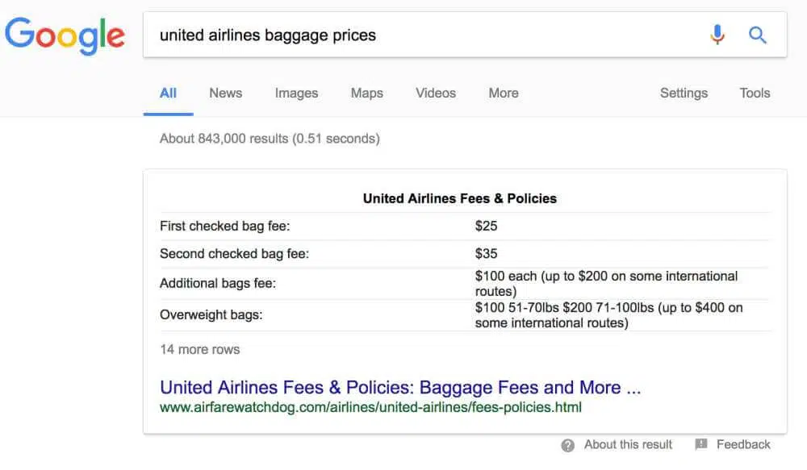This screenshot has width=807, height=470.
Task: Click inside the search query input field
Action: coord(420,35)
